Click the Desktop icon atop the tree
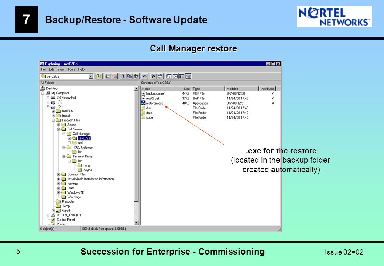Screen dimensions: 384x266 [x=42, y=88]
